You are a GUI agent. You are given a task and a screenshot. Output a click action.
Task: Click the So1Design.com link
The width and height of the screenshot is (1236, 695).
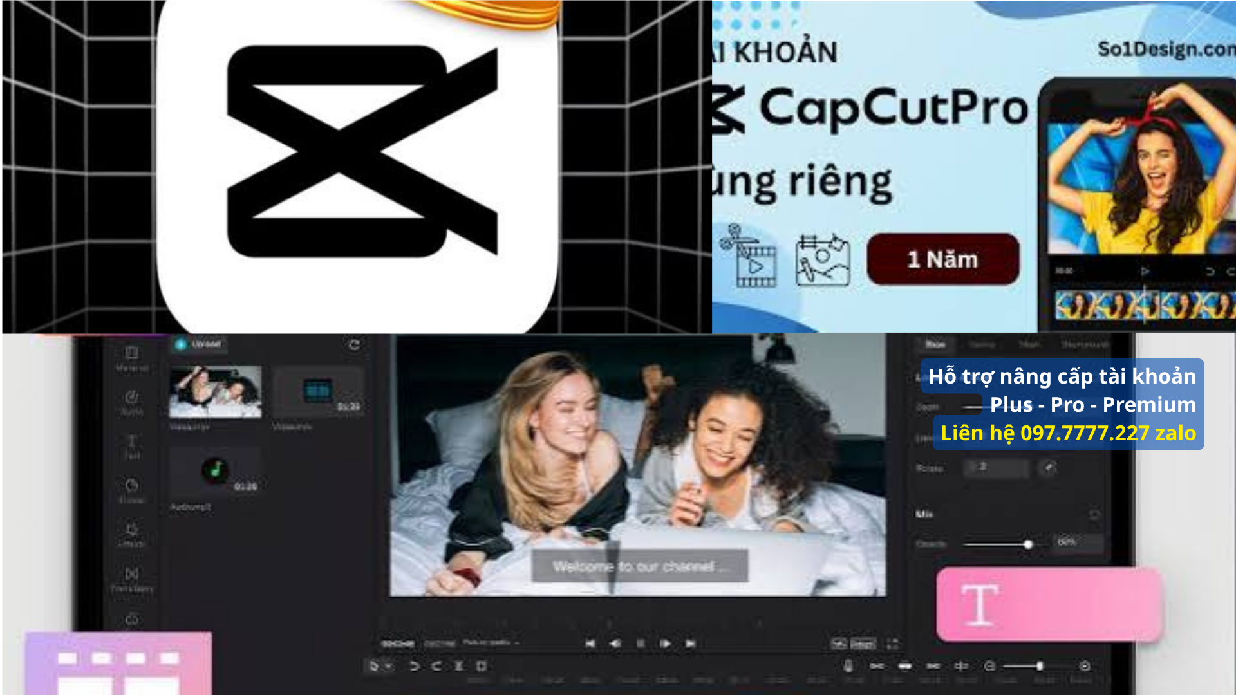[1166, 50]
